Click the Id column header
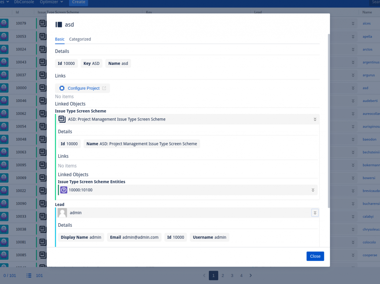This screenshot has height=284, width=380. coord(17,12)
